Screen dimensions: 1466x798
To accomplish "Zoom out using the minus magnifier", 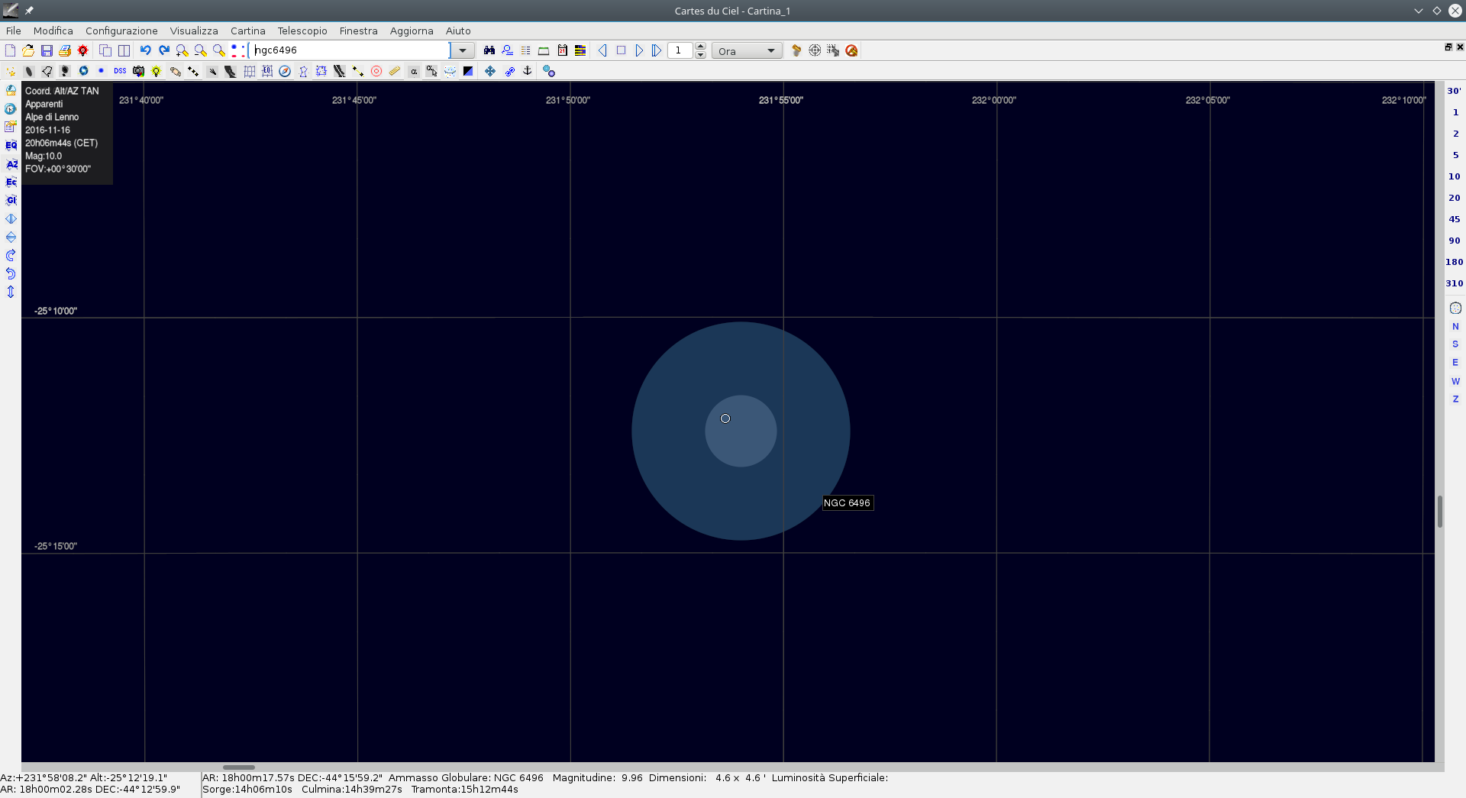I will [200, 50].
